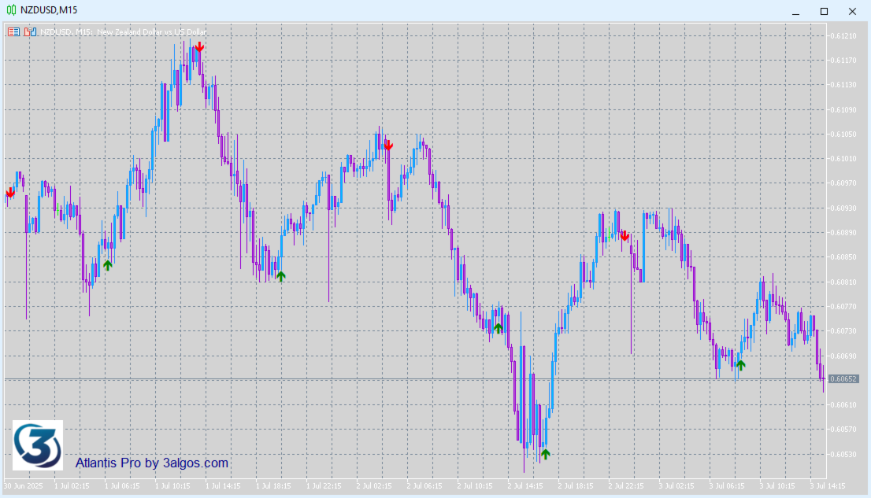Click the '2 Jul 22:15' time axis label

pyautogui.click(x=626, y=485)
